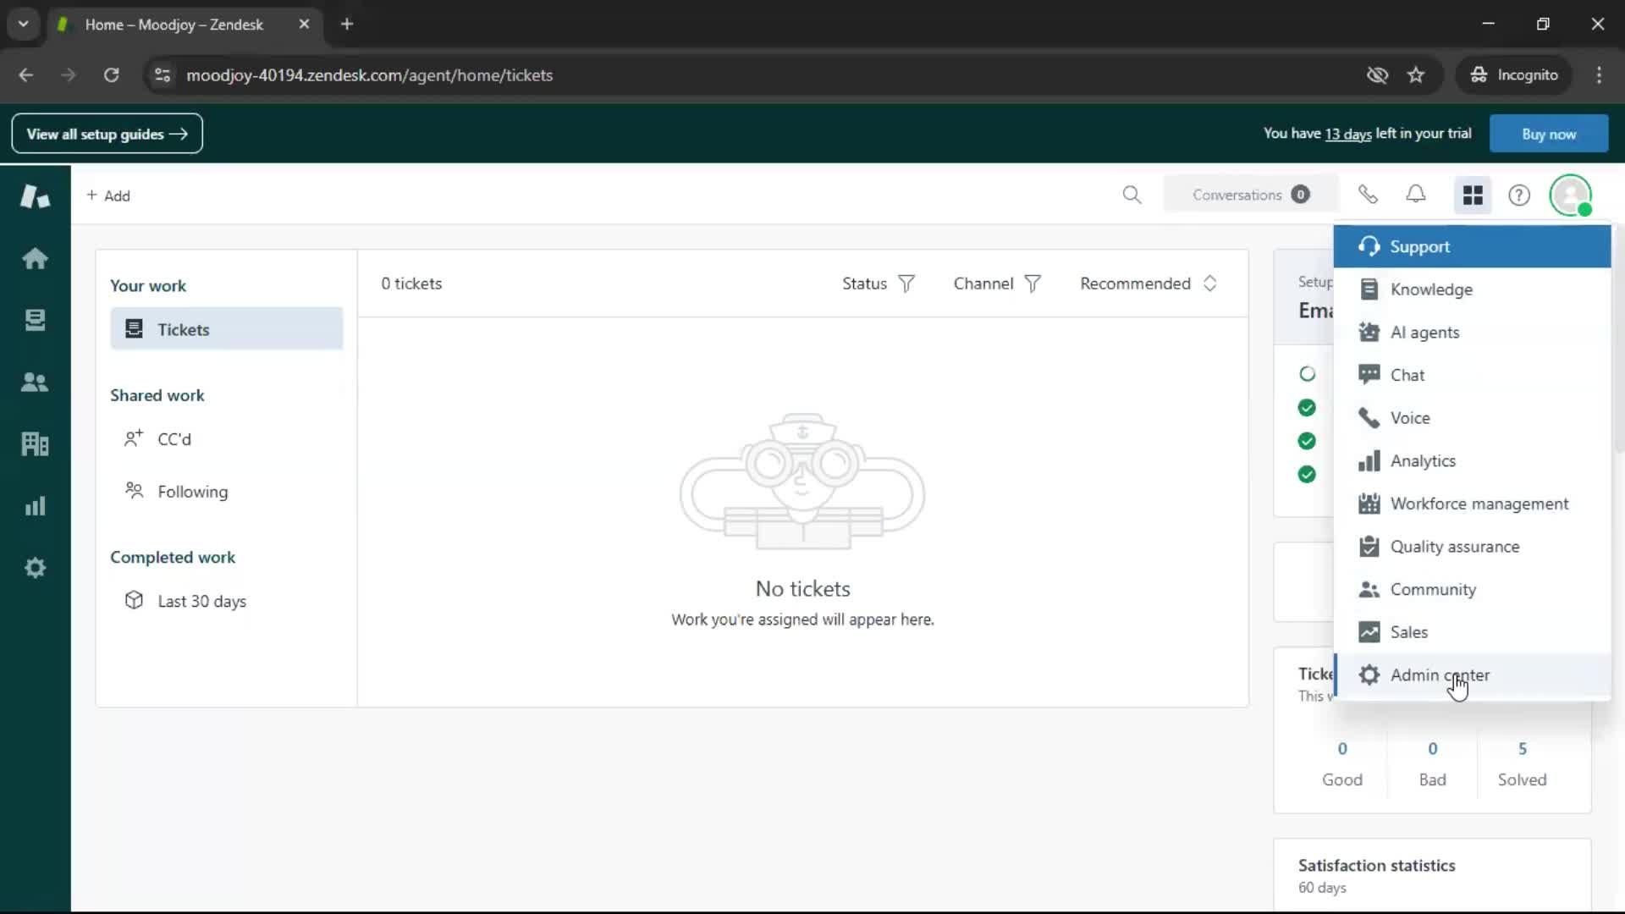Image resolution: width=1625 pixels, height=914 pixels.
Task: Reload the page
Action: 111,75
